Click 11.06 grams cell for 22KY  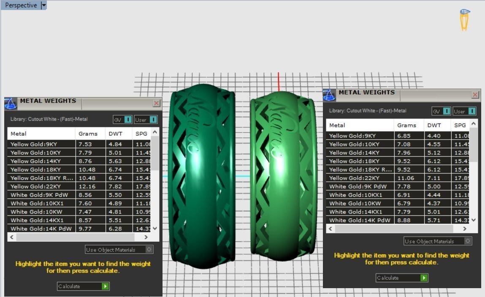409,178
